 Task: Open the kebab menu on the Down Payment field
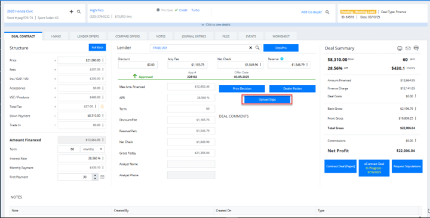103,116
